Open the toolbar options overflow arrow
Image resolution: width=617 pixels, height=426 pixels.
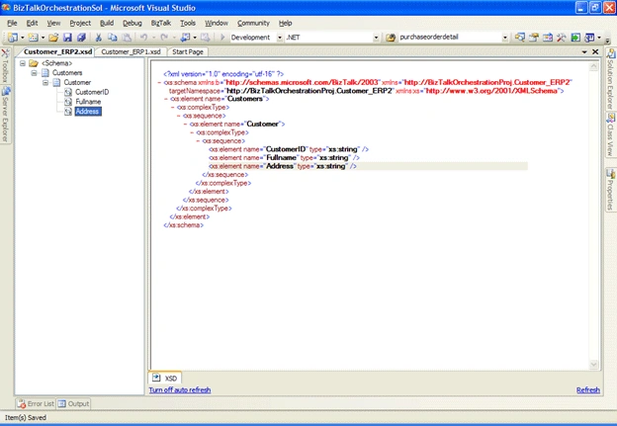click(607, 41)
